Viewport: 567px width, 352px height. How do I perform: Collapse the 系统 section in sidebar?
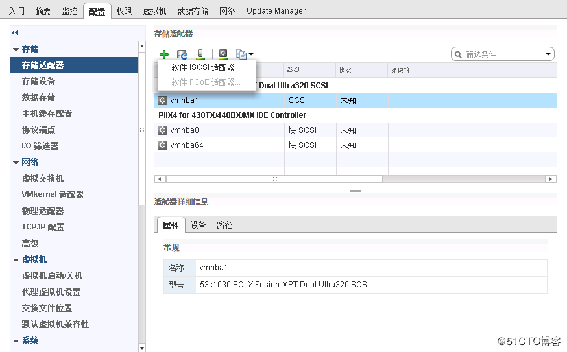(16, 341)
